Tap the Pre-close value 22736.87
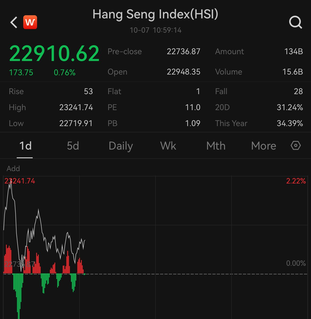The image size is (311, 319). point(184,51)
